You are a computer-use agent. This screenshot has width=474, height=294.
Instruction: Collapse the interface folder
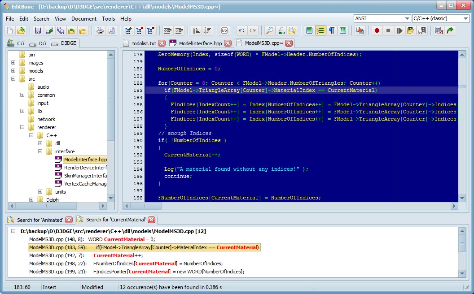(x=40, y=151)
